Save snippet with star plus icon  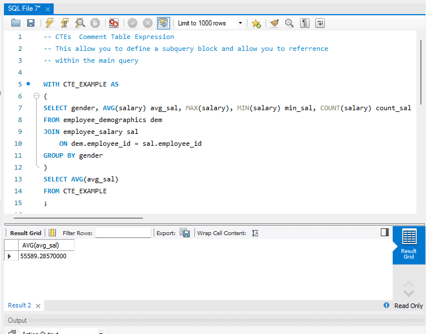click(x=256, y=23)
